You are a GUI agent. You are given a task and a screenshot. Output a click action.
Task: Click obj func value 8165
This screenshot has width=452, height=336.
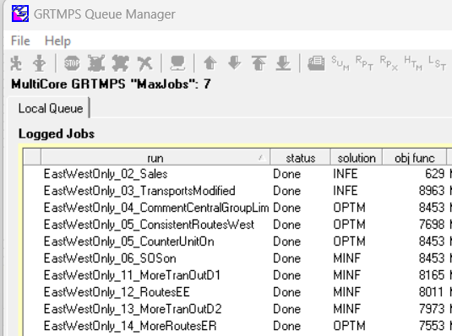[x=432, y=275]
